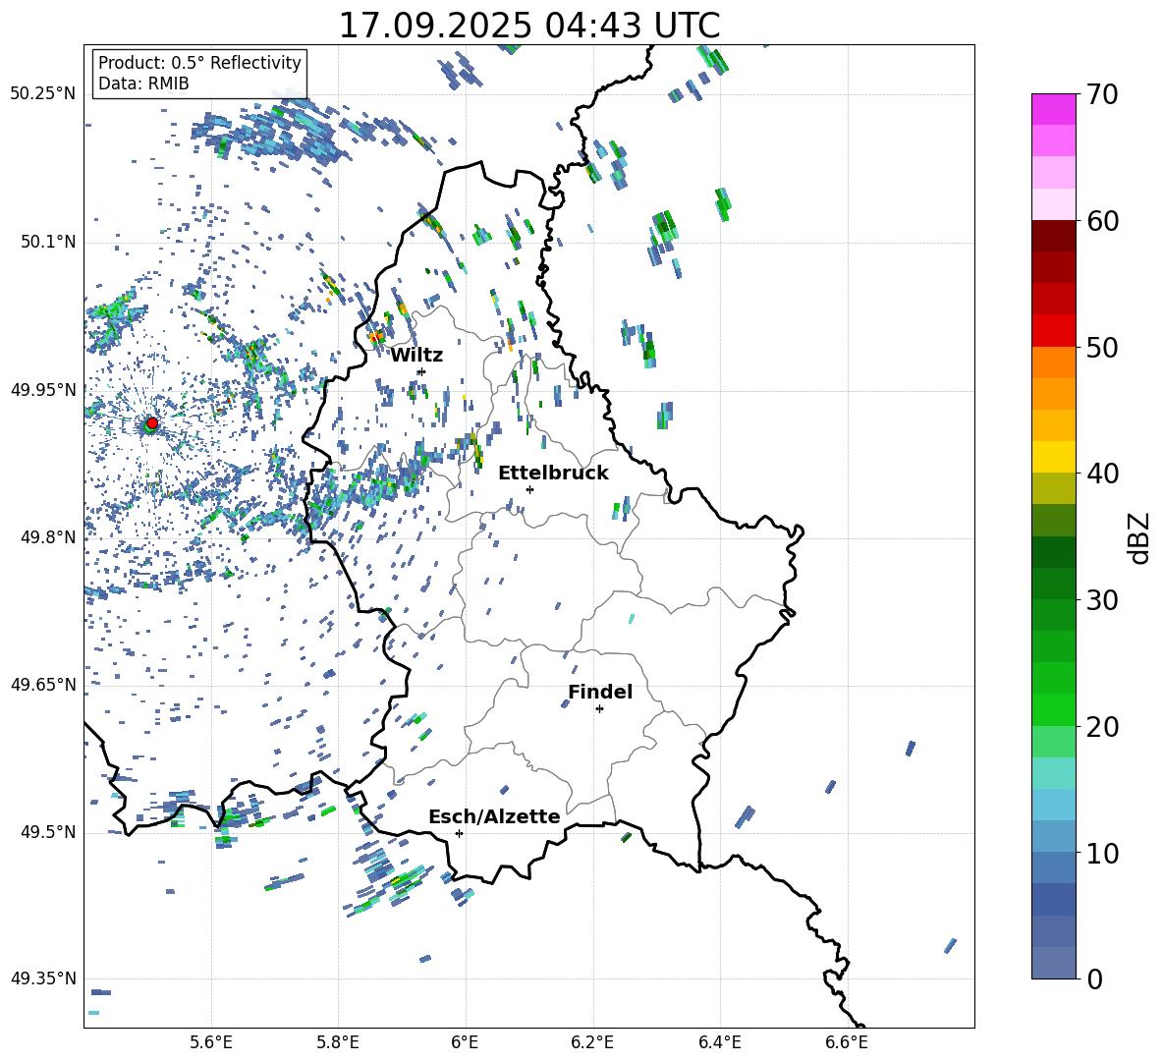Select the Esch/Alzette city label

493,816
